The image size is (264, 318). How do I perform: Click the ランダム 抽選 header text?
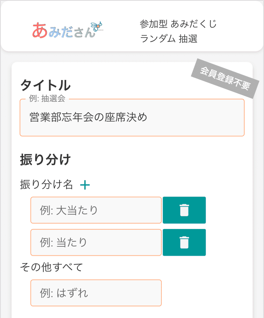coord(168,39)
